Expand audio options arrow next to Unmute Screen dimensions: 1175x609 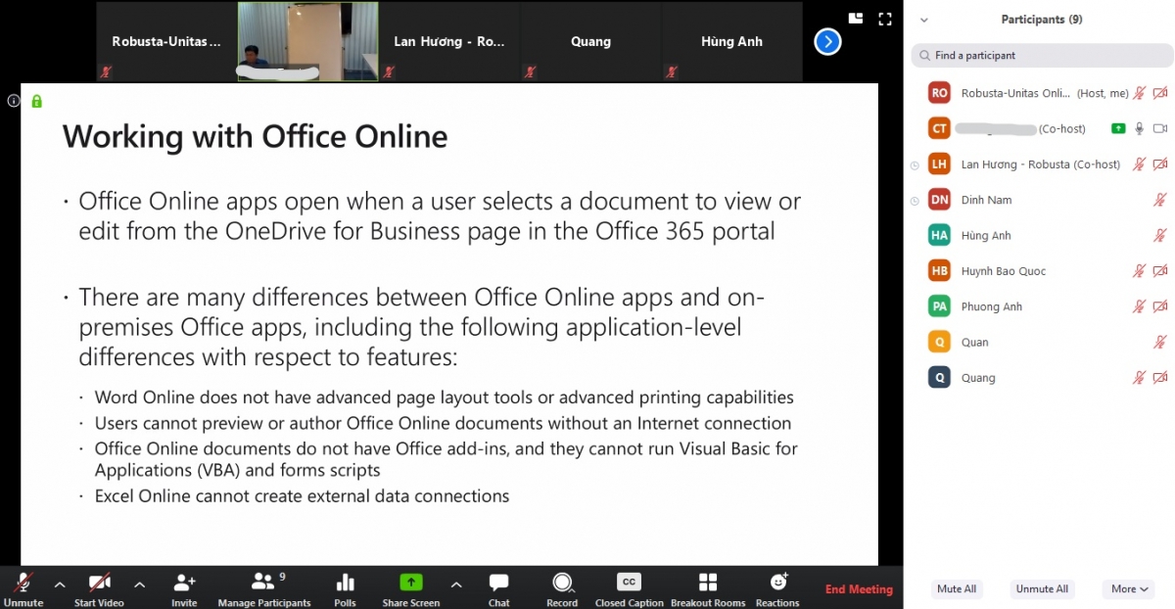point(60,585)
